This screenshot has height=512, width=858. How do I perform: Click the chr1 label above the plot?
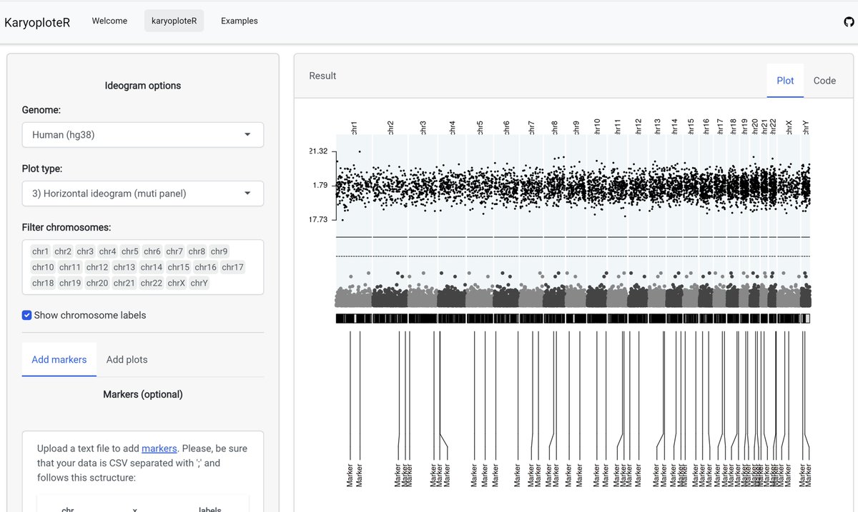(354, 128)
